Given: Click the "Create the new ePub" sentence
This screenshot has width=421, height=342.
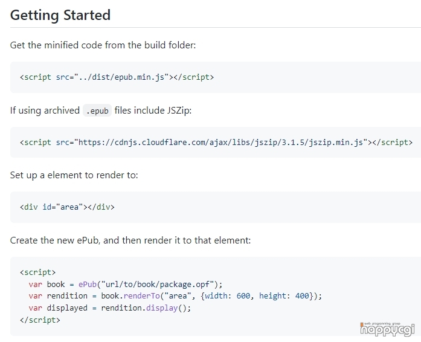Looking at the screenshot, I should click(130, 240).
